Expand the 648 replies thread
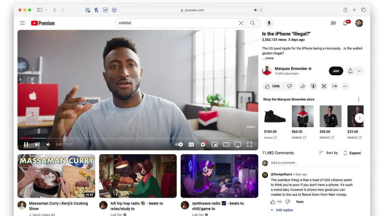Image resolution: width=384 pixels, height=216 pixels. click(282, 210)
